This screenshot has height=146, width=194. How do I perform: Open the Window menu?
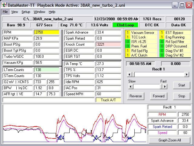[39, 12]
